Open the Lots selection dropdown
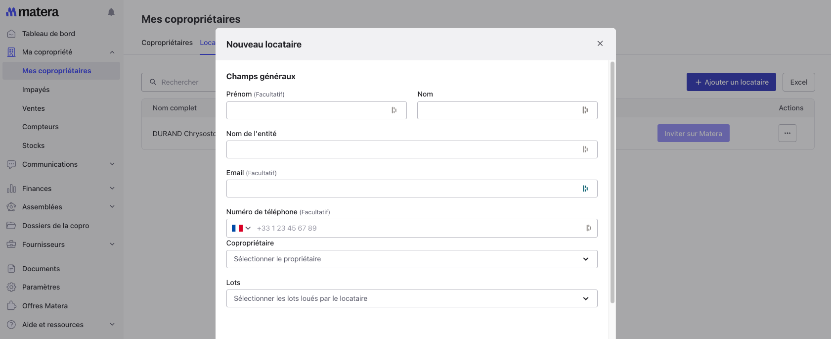Image resolution: width=831 pixels, height=339 pixels. click(411, 298)
